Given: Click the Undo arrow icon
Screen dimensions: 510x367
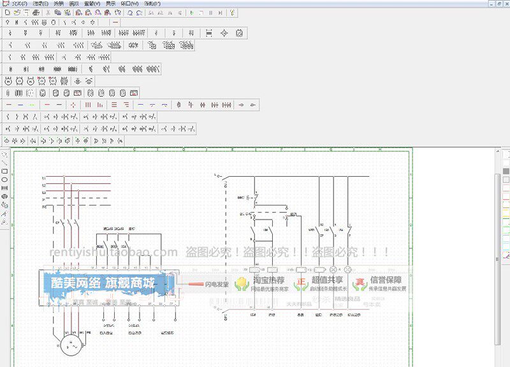Looking at the screenshot, I should (130, 13).
